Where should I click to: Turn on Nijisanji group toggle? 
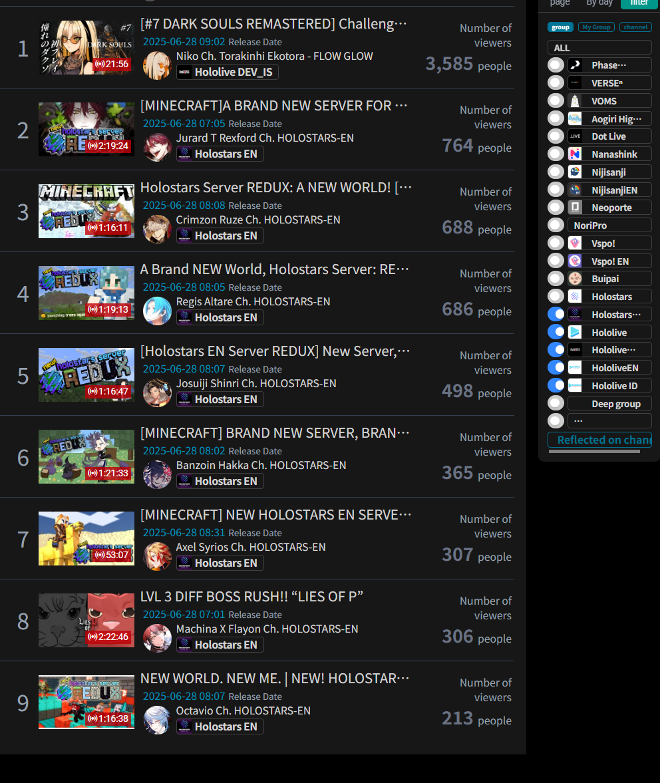pos(556,172)
